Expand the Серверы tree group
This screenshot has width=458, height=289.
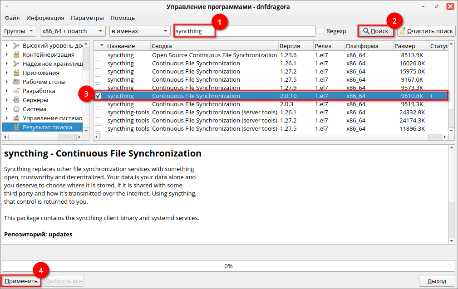tap(7, 100)
